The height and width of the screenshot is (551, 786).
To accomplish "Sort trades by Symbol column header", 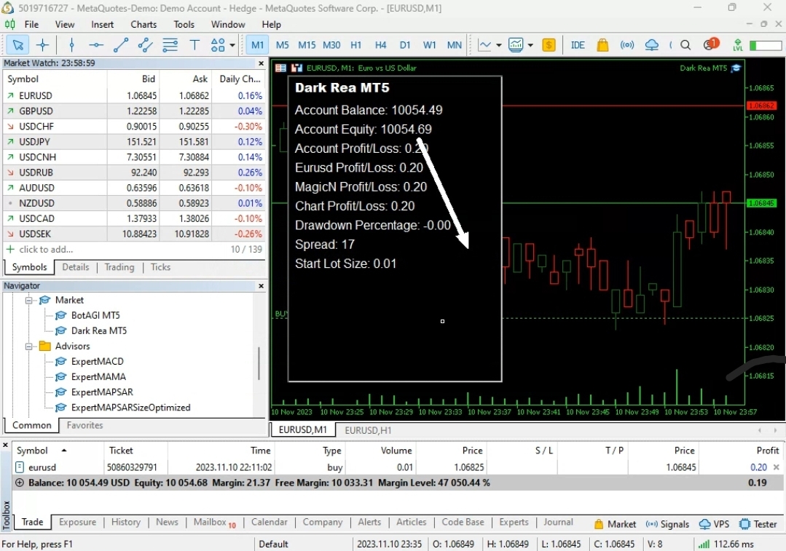I will click(32, 451).
